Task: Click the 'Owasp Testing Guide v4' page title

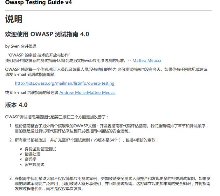Action: click(x=38, y=3)
